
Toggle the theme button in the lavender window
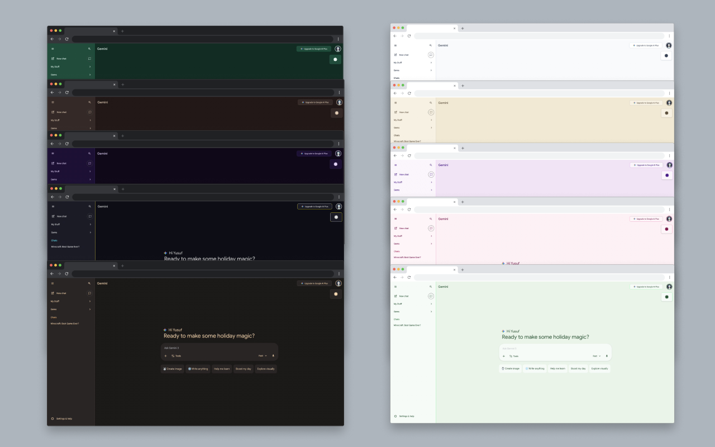(x=666, y=175)
